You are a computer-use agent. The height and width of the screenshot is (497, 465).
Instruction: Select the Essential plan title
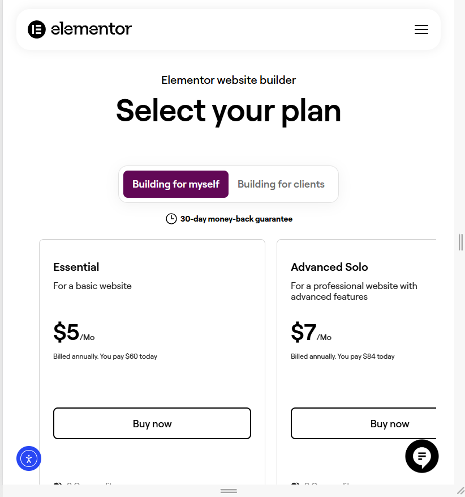click(76, 267)
